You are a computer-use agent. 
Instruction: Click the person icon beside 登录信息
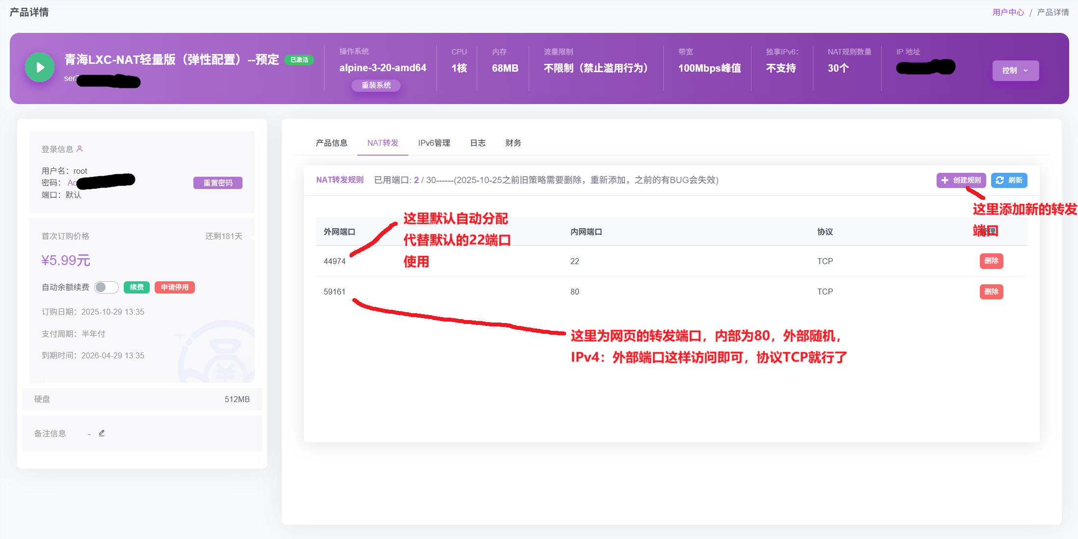pos(80,148)
